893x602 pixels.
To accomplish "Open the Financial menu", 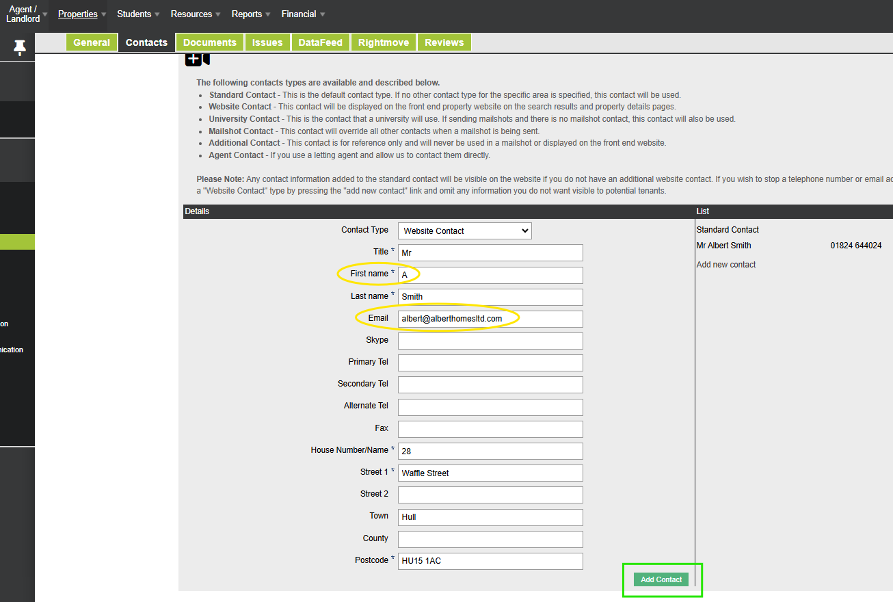I will tap(299, 14).
